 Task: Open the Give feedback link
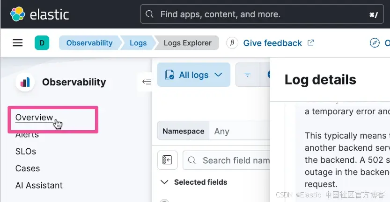[x=278, y=43]
